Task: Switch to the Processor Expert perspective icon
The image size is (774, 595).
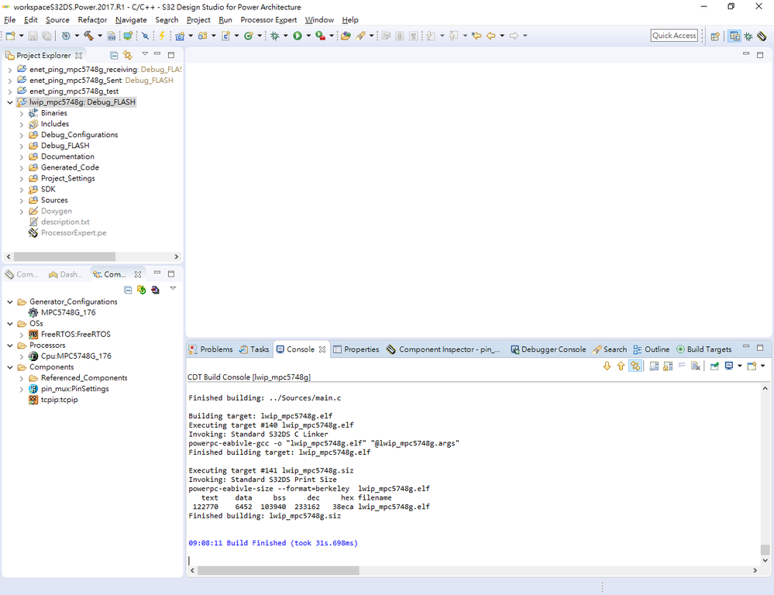Action: pos(762,36)
